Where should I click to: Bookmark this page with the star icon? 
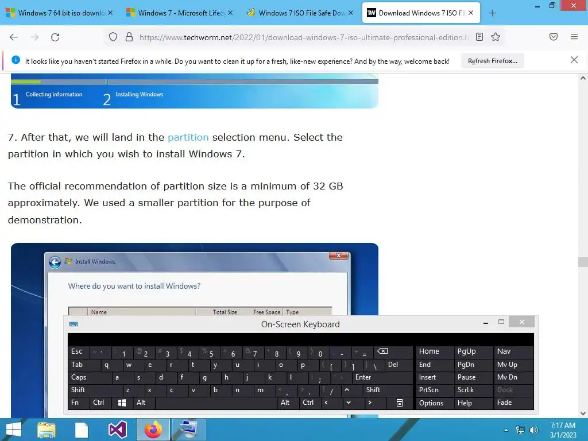tap(496, 37)
